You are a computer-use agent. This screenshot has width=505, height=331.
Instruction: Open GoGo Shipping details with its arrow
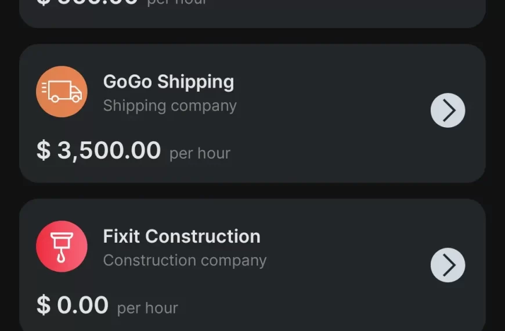[x=448, y=110]
